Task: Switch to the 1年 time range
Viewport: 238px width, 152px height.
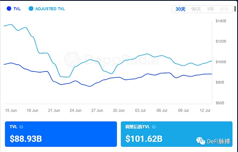Action: [x=210, y=9]
